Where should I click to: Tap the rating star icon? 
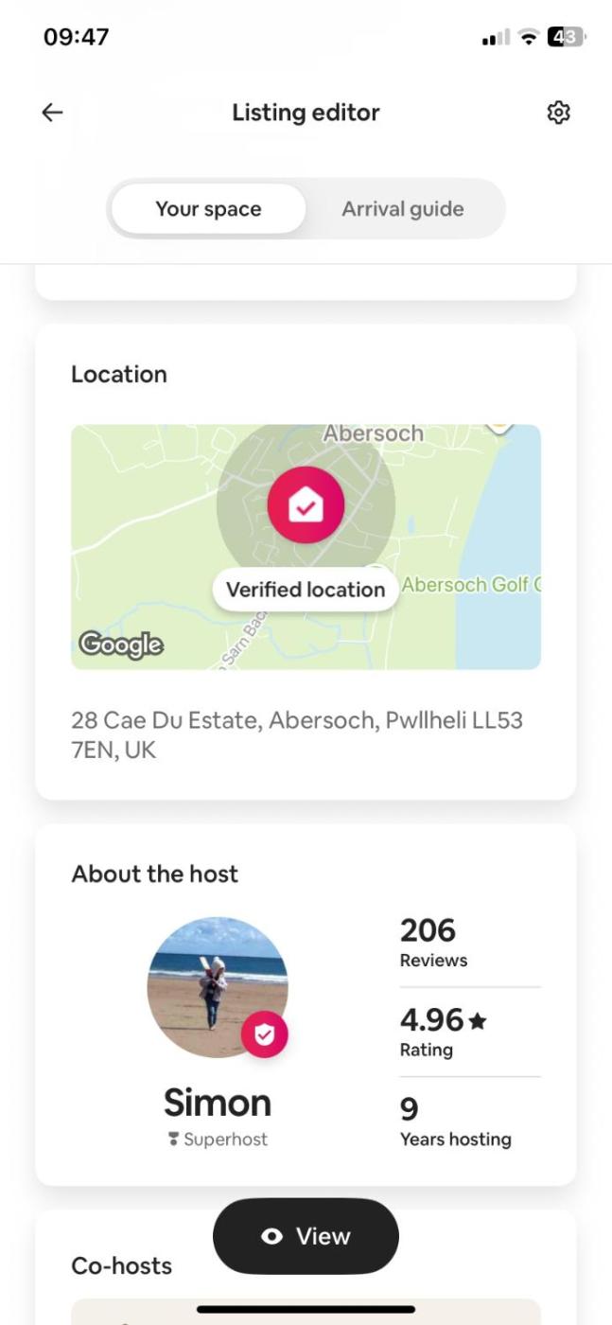click(x=478, y=1020)
